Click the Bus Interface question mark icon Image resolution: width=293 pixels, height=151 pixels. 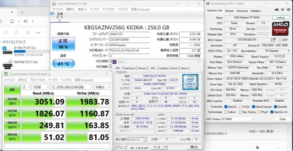[x=288, y=51]
